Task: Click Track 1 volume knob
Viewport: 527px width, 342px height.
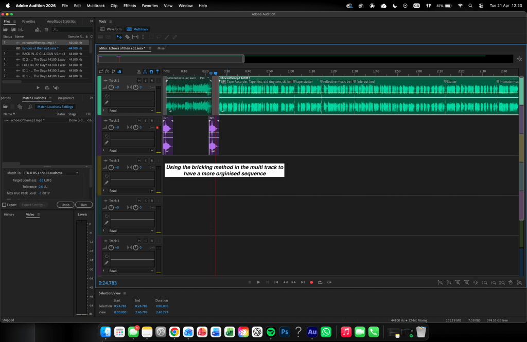Action: (112, 87)
